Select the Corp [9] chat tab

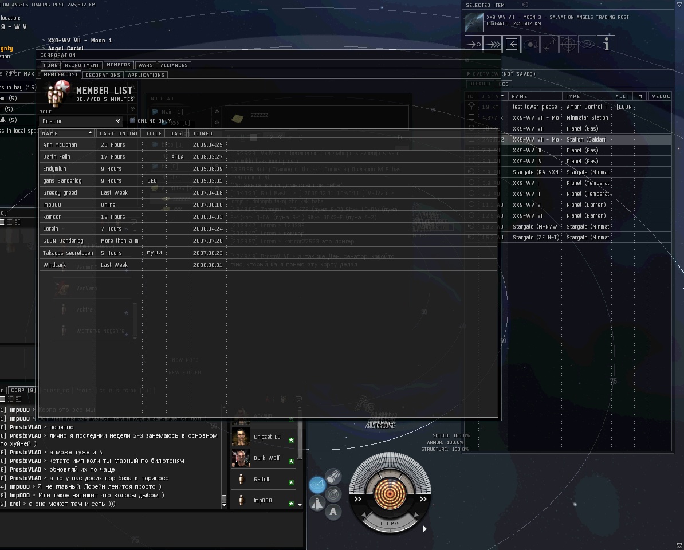tap(23, 390)
